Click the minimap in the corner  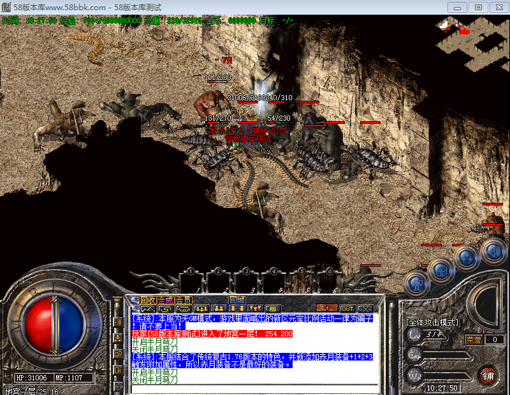click(x=472, y=43)
